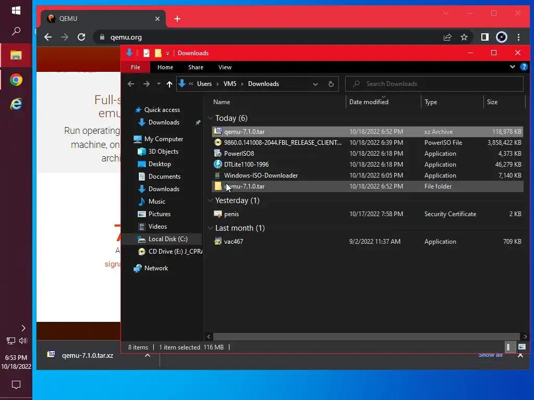Switch to large icons view
This screenshot has width=534, height=400.
coord(522,347)
